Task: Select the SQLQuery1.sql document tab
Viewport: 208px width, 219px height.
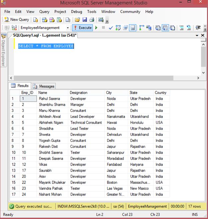Action: tap(45, 35)
